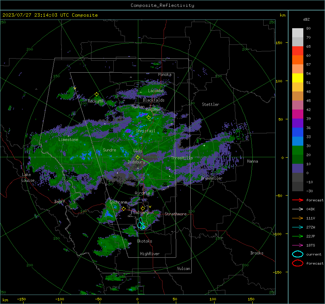Click the yellow diamond marker beside RockyMH
The height and width of the screenshot is (304, 325).
pos(96,94)
